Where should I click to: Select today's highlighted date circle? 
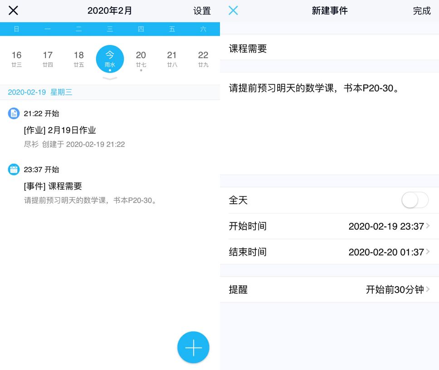110,59
